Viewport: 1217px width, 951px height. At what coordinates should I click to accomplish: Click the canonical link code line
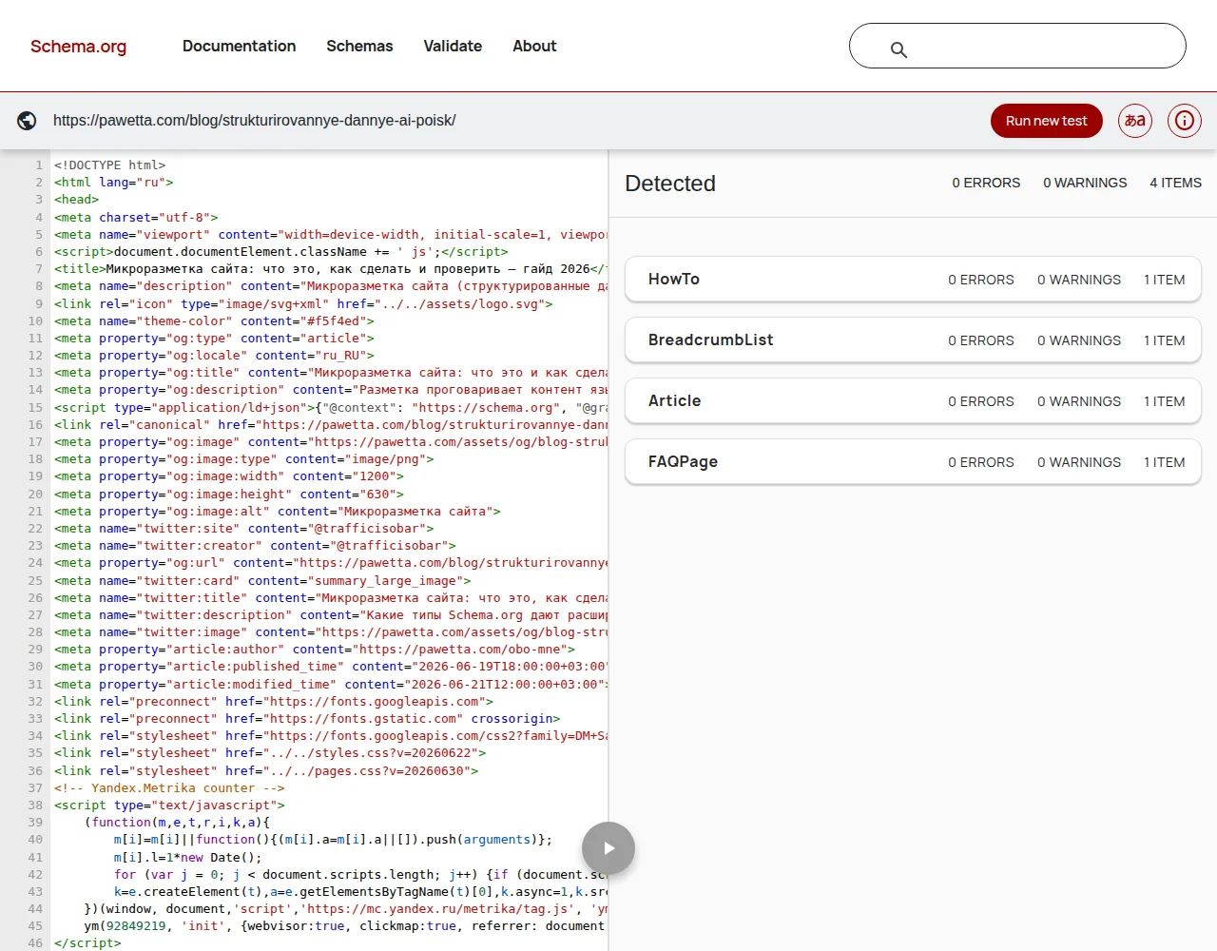(330, 424)
